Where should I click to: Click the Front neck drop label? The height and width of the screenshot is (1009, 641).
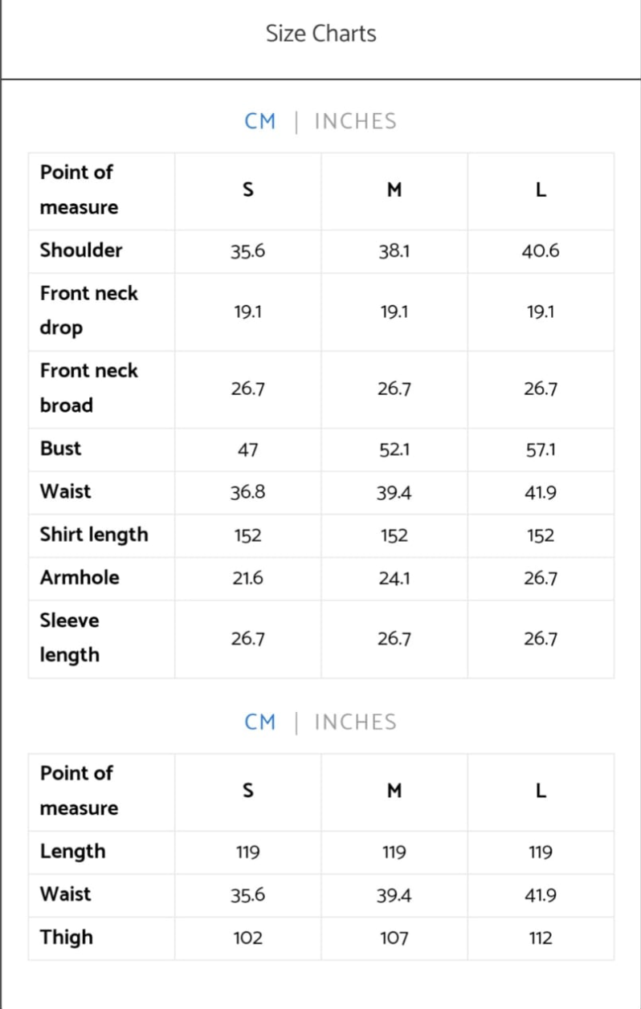pos(88,311)
